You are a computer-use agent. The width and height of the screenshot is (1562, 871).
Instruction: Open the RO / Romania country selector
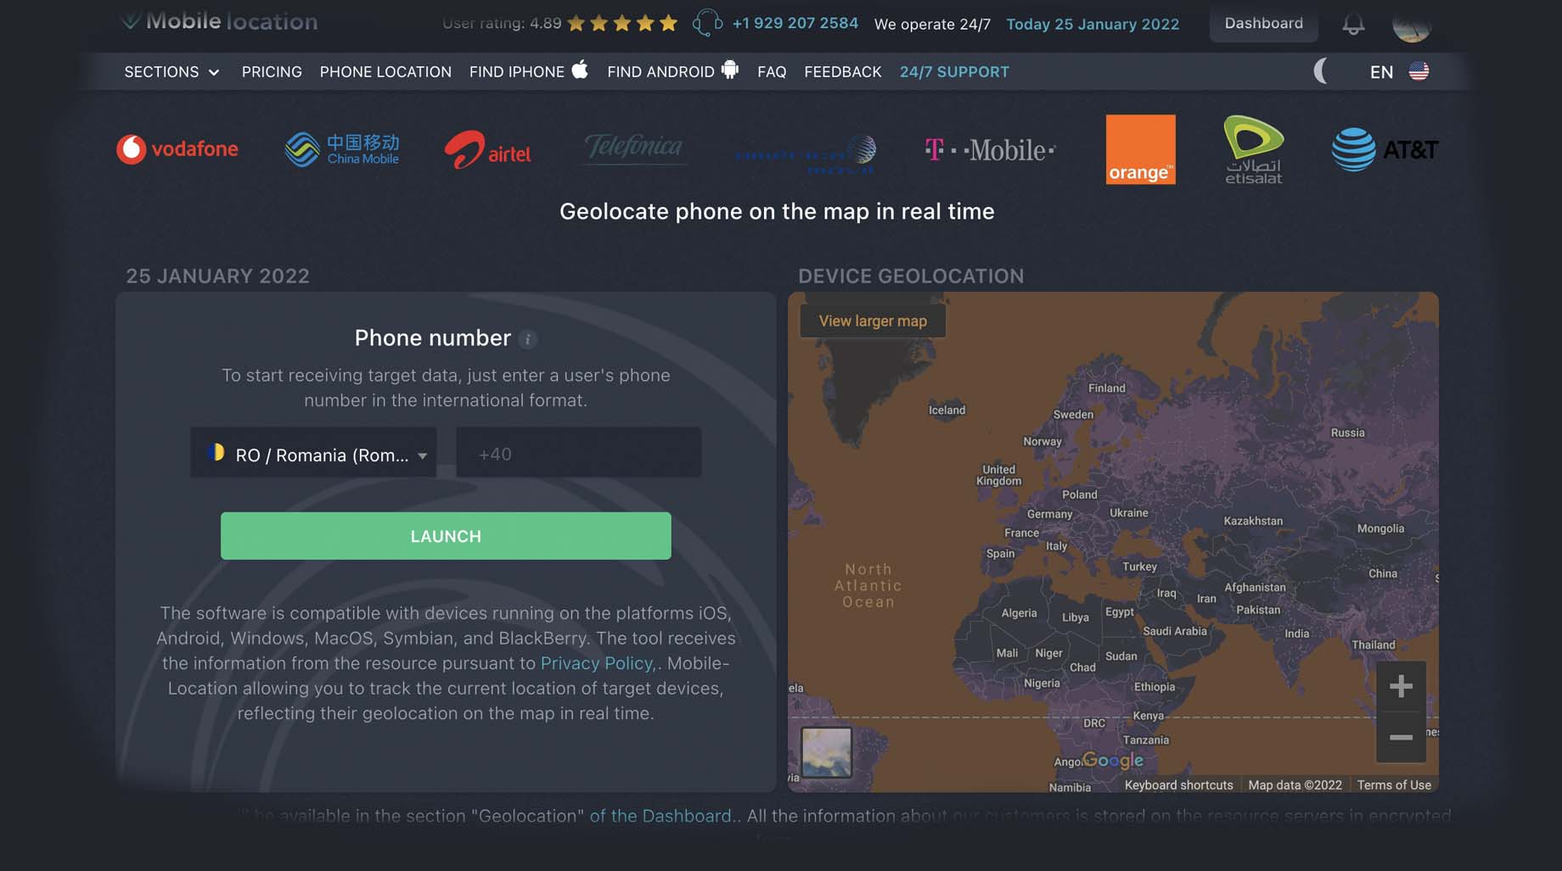tap(313, 454)
